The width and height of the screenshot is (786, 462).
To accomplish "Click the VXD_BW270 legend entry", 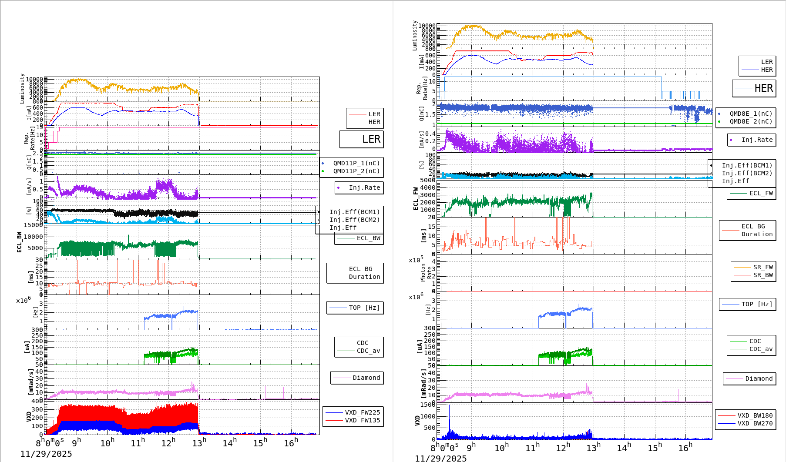I will click(755, 423).
